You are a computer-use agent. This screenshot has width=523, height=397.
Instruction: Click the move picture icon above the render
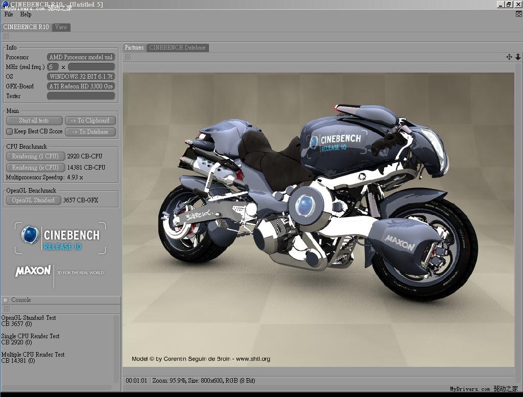point(509,57)
